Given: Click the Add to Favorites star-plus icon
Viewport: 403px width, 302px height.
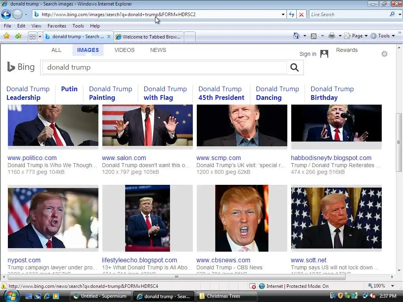Looking at the screenshot, I should (18, 36).
